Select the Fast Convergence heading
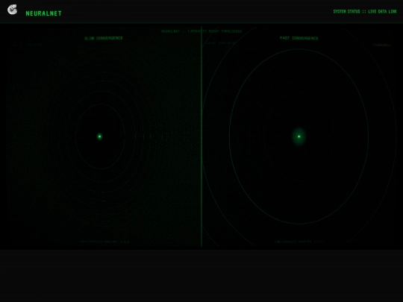This screenshot has width=403, height=302. [x=299, y=38]
